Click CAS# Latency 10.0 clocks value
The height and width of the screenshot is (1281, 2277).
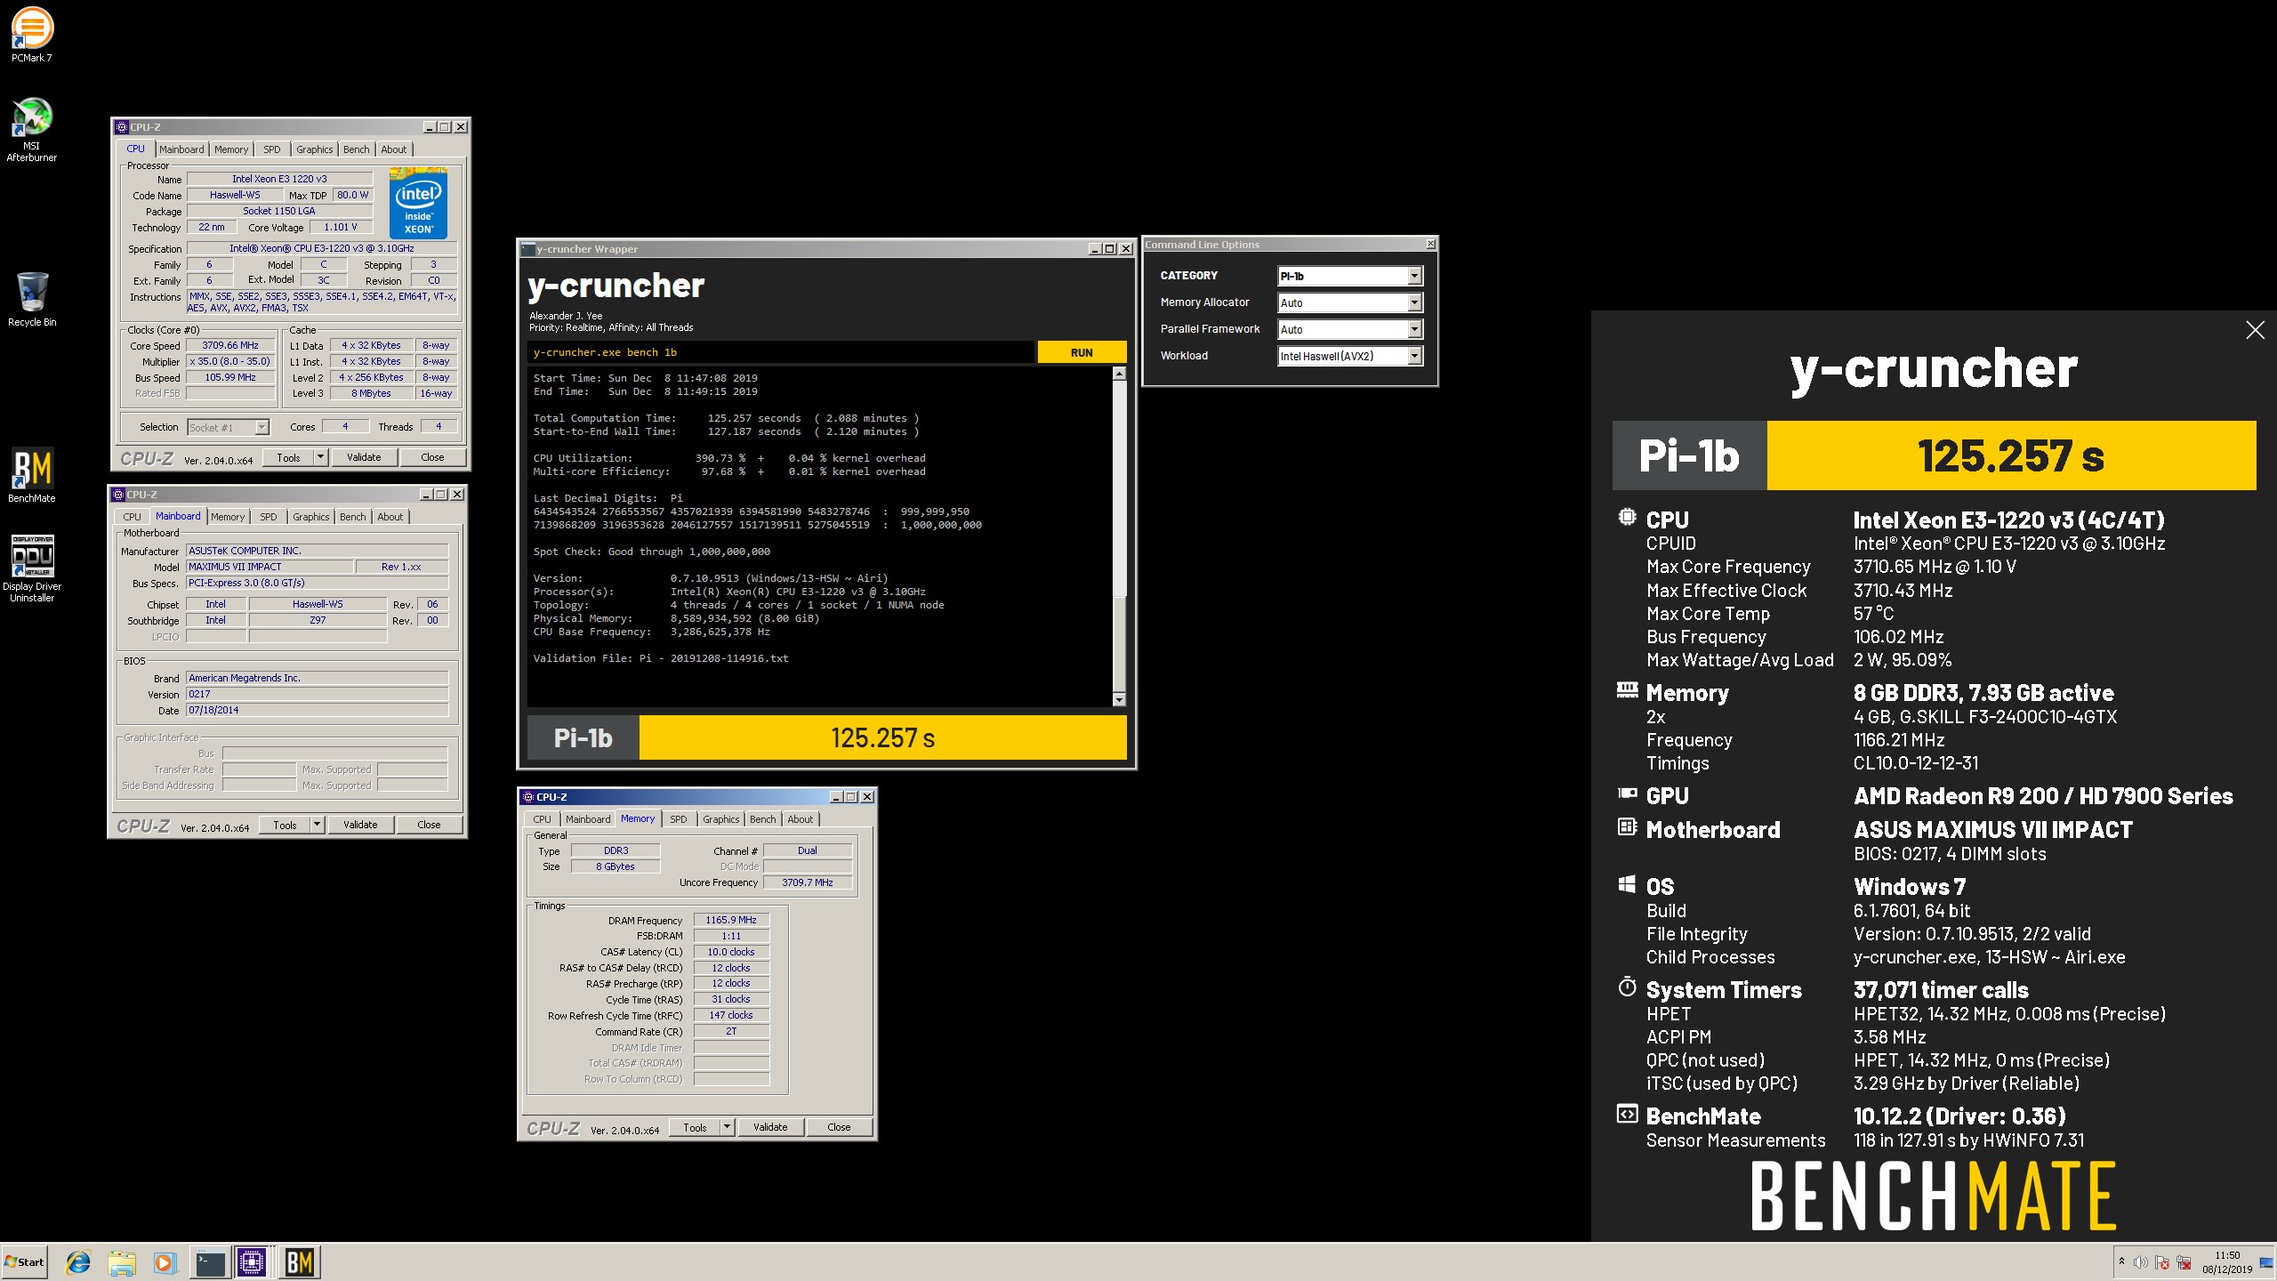coord(731,952)
